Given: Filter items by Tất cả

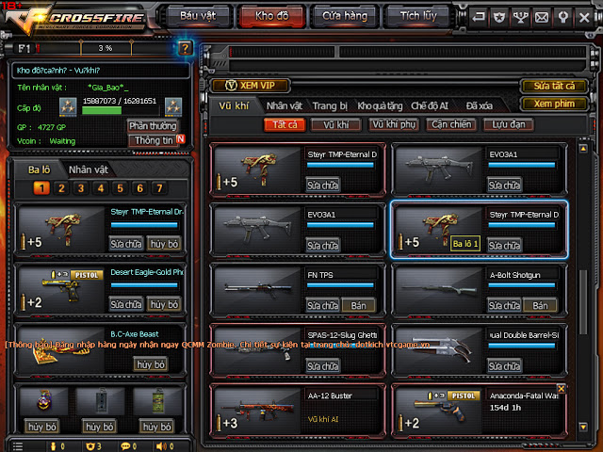Looking at the screenshot, I should click(285, 124).
